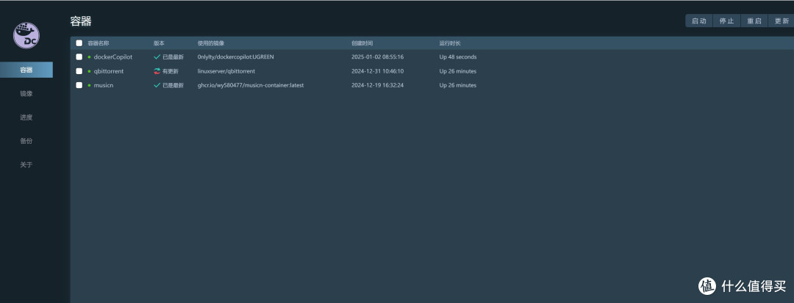Click creation time 2024-12-19 16:32:24
This screenshot has width=794, height=303.
pyautogui.click(x=377, y=85)
